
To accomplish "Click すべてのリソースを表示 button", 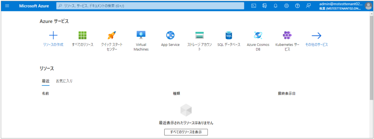I will pos(186,132).
